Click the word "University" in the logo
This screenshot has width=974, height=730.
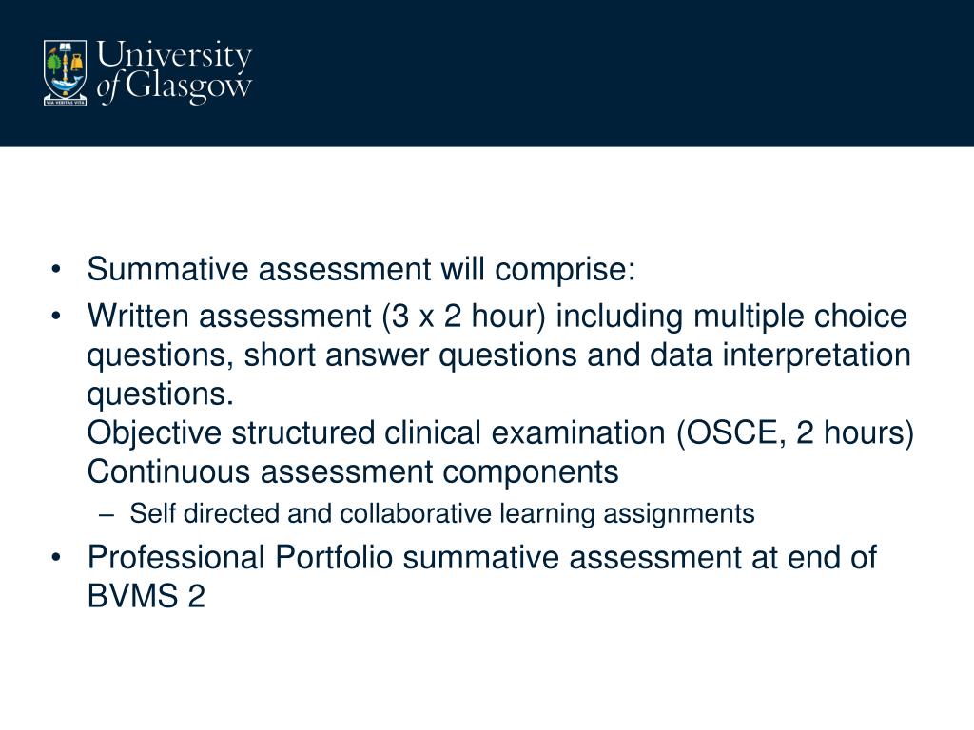(x=175, y=57)
